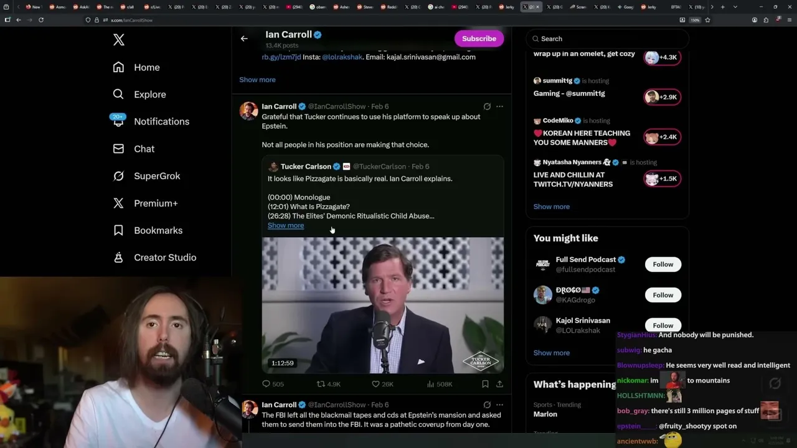Bookmark this page with the star icon
The image size is (797, 448).
click(x=707, y=20)
